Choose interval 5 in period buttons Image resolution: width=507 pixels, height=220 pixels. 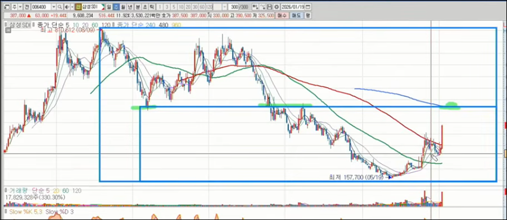(174, 7)
